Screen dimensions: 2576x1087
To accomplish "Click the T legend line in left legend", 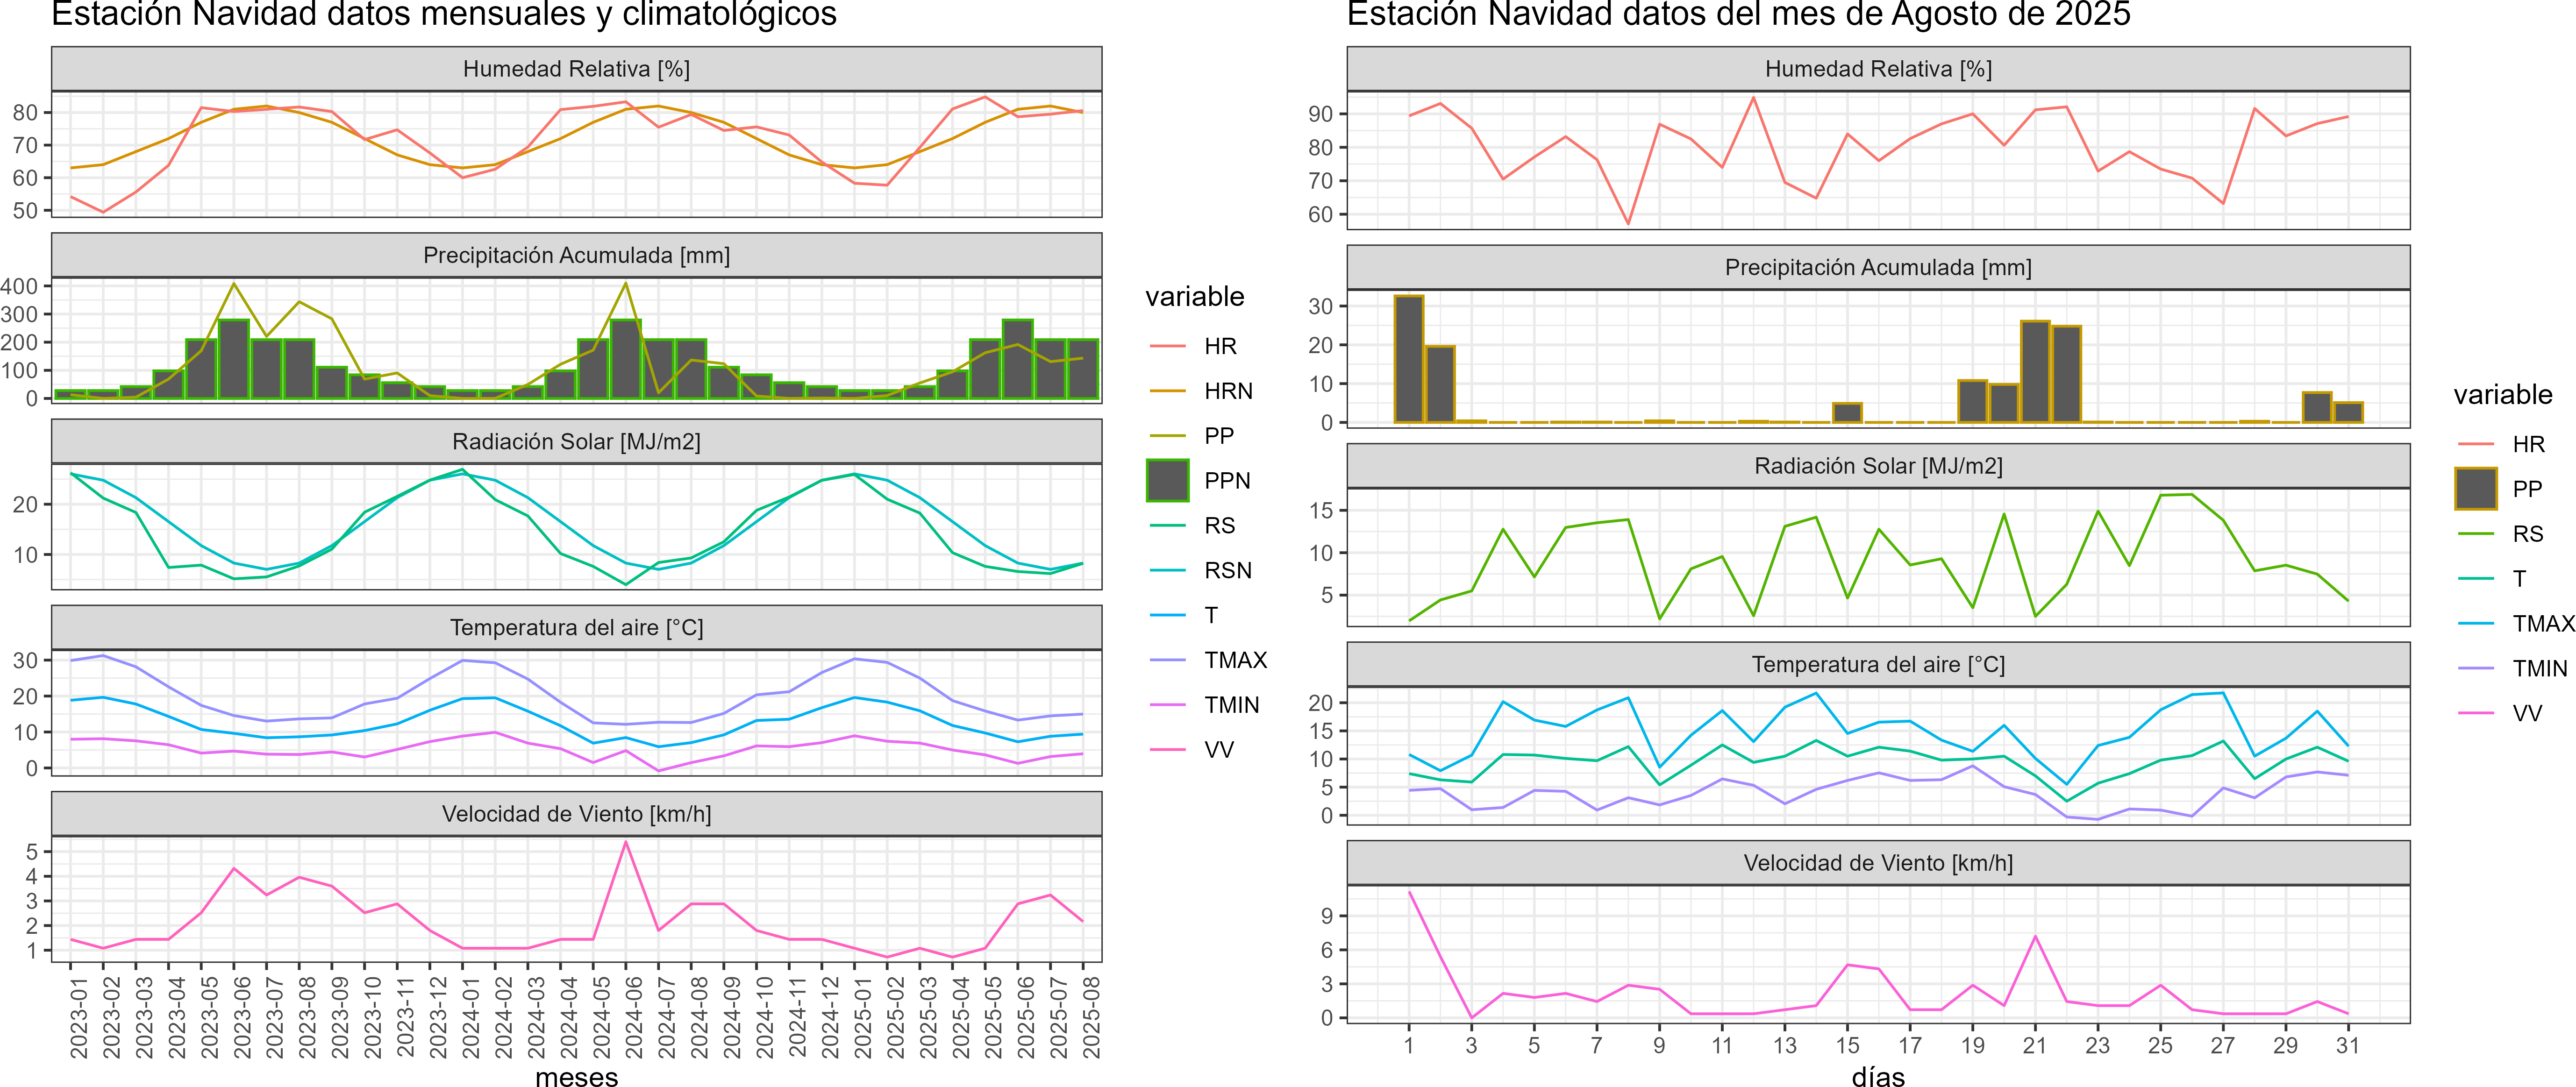I will click(1167, 615).
